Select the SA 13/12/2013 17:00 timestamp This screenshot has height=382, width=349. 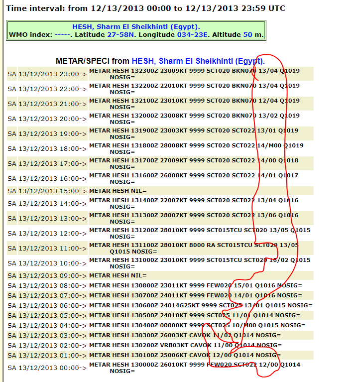pyautogui.click(x=47, y=163)
